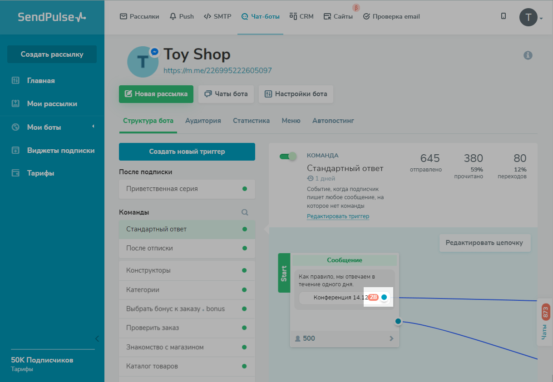Switch to Автопостинг tab

pos(333,121)
